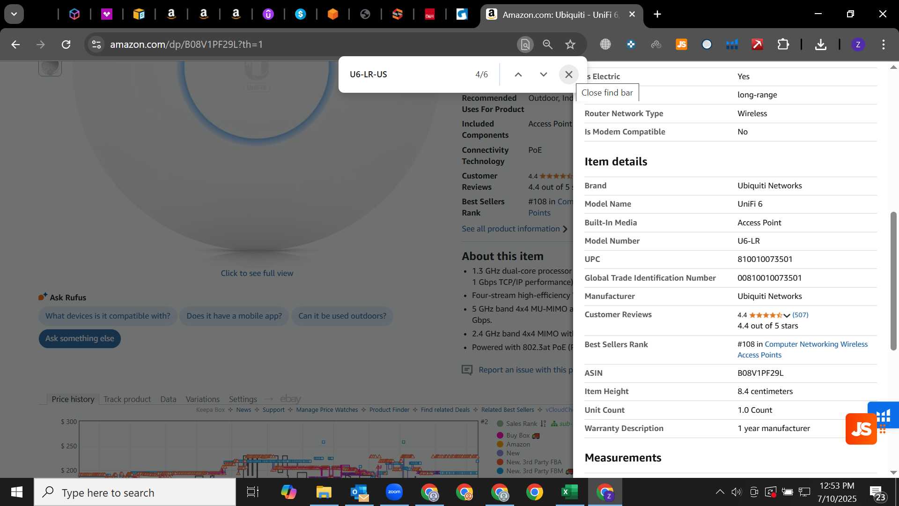
Task: Select the product image thumbnail
Action: [50, 68]
